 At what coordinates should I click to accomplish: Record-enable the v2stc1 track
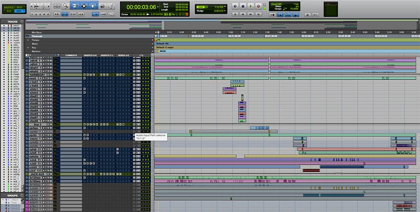click(43, 89)
